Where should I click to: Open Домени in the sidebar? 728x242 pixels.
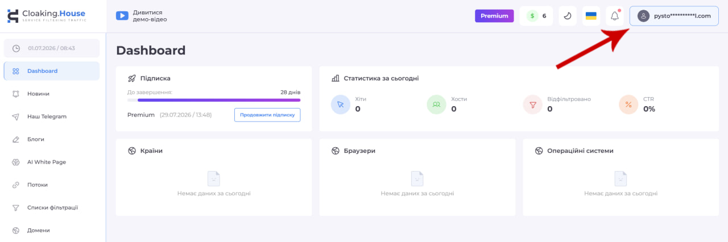point(52,230)
